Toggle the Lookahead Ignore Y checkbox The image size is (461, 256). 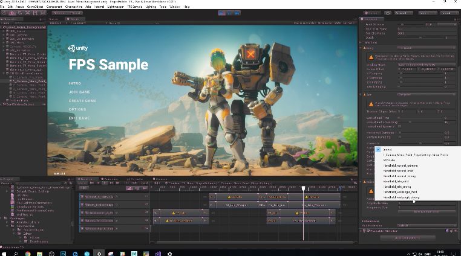399,127
